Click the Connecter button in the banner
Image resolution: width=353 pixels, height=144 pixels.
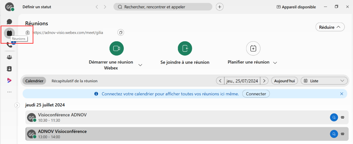tap(256, 94)
